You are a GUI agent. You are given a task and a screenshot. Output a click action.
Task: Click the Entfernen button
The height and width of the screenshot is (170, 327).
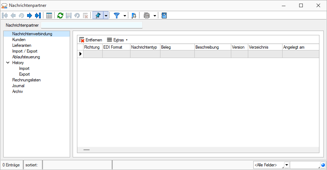tap(91, 40)
